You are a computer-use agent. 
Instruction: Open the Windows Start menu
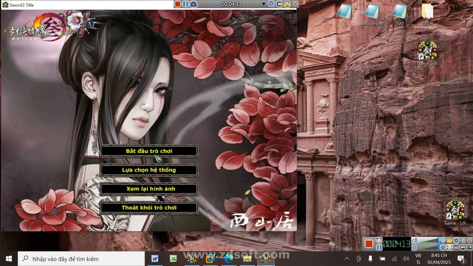click(x=9, y=259)
